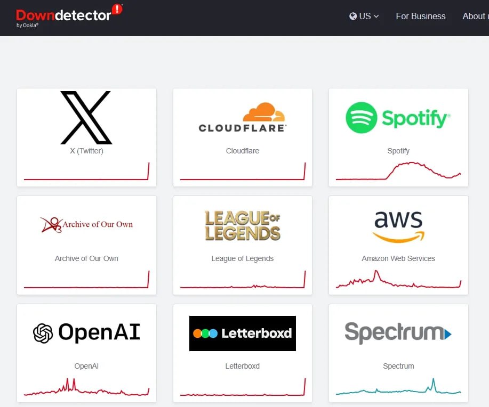489x407 pixels.
Task: Click the Spotify logo
Action: (398, 118)
